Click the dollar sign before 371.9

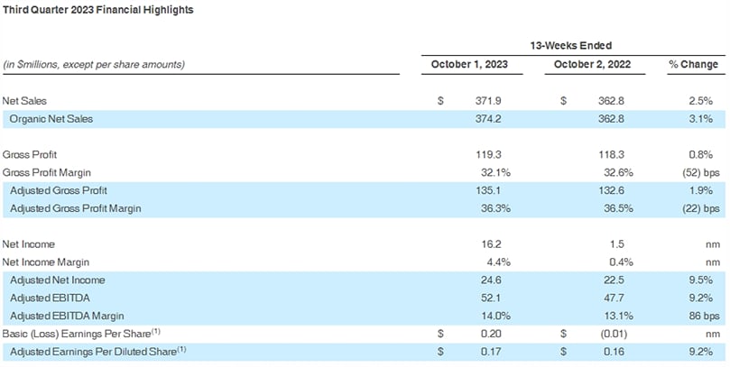click(440, 101)
